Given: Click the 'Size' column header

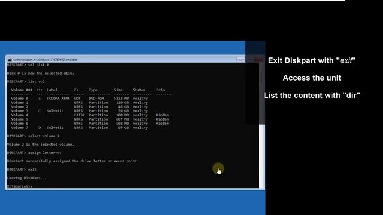Looking at the screenshot, I should coord(118,90).
